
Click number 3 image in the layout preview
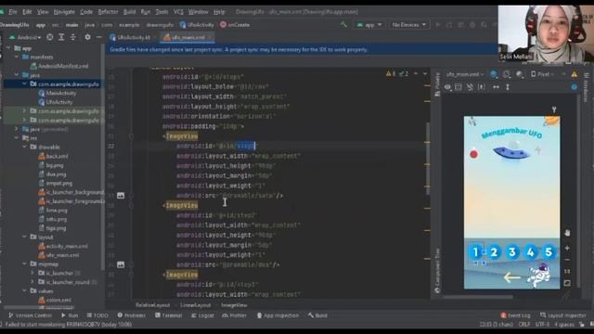(512, 251)
